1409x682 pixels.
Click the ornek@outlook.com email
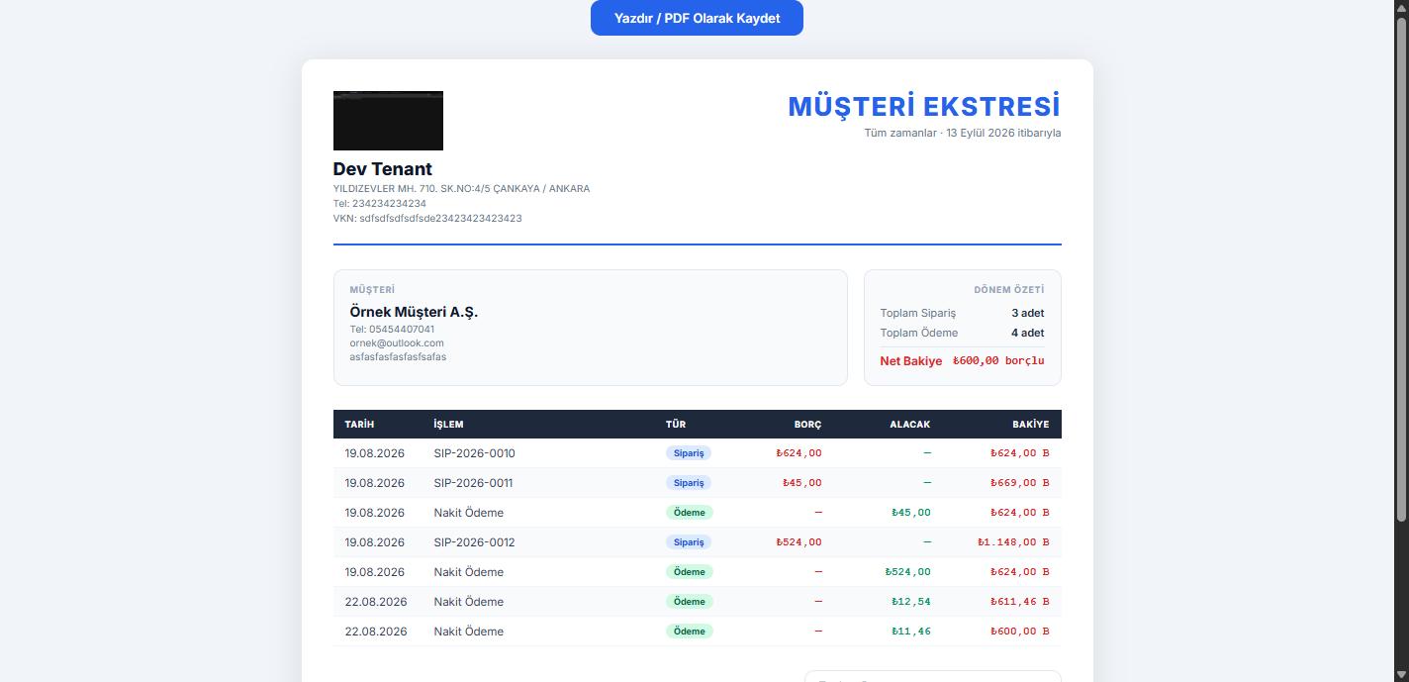tap(397, 342)
